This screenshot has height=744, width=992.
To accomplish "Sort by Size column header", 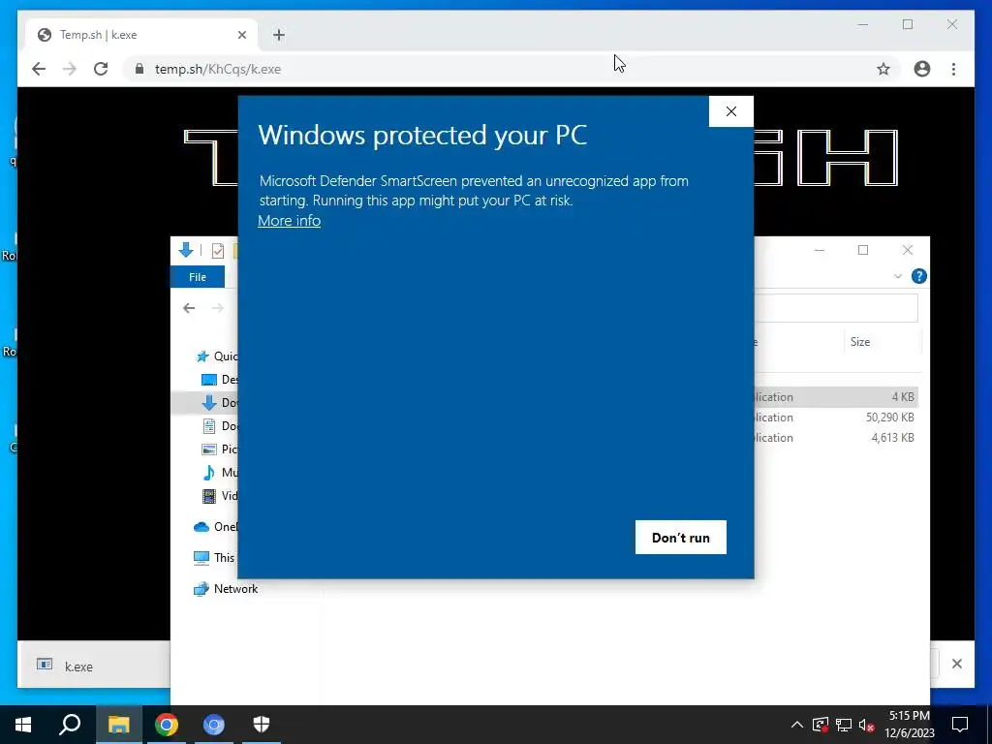I will 860,342.
